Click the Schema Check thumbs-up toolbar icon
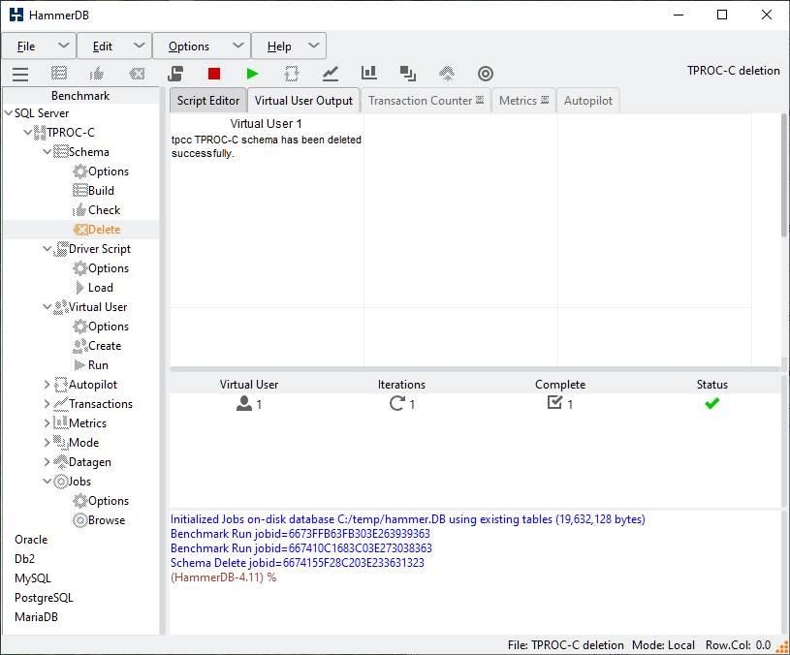 [x=97, y=74]
